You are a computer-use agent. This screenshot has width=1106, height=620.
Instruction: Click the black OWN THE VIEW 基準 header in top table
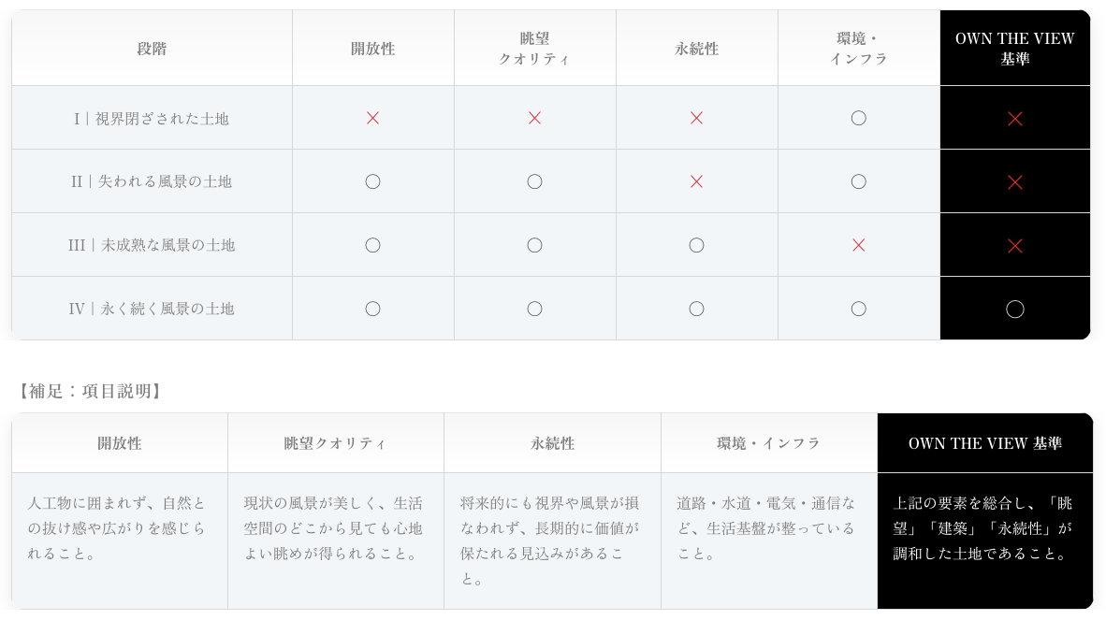tap(1014, 49)
